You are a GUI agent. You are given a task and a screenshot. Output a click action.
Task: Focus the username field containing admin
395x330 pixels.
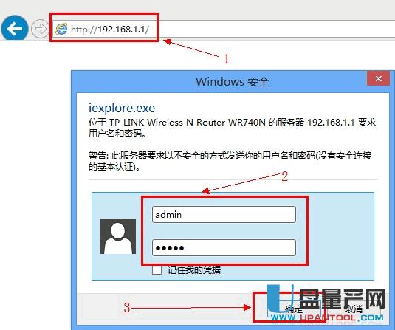224,214
